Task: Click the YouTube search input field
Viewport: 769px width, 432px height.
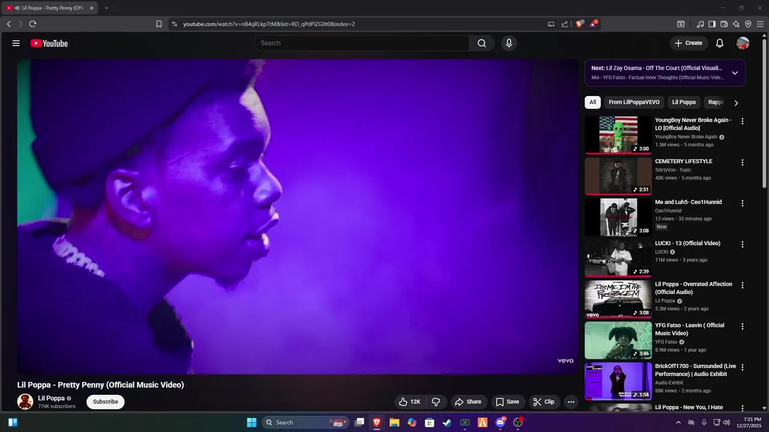Action: click(x=362, y=43)
